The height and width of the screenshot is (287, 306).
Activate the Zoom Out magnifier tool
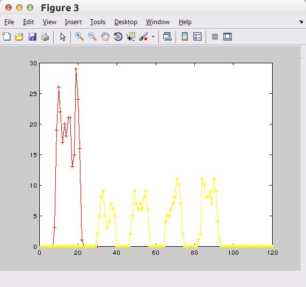pos(92,36)
